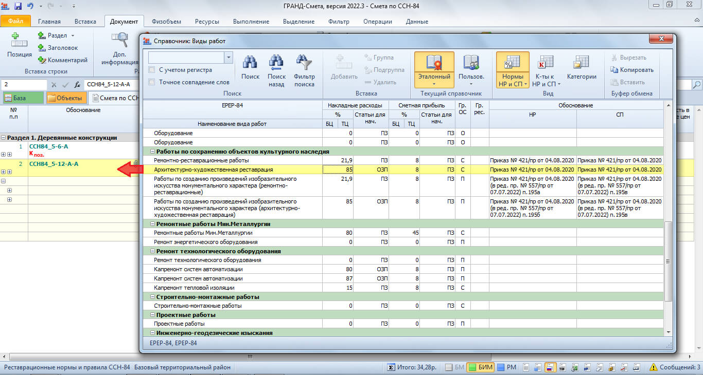
Task: Switch to Главная ribbon tab
Action: coord(49,22)
